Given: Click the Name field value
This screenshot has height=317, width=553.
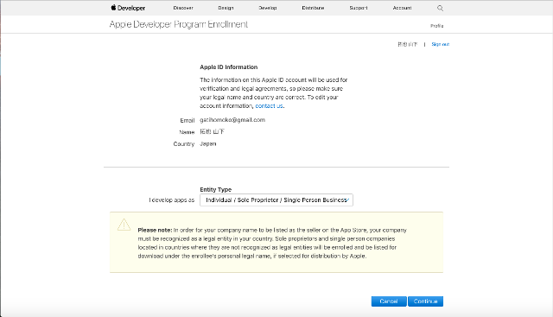Looking at the screenshot, I should point(212,131).
